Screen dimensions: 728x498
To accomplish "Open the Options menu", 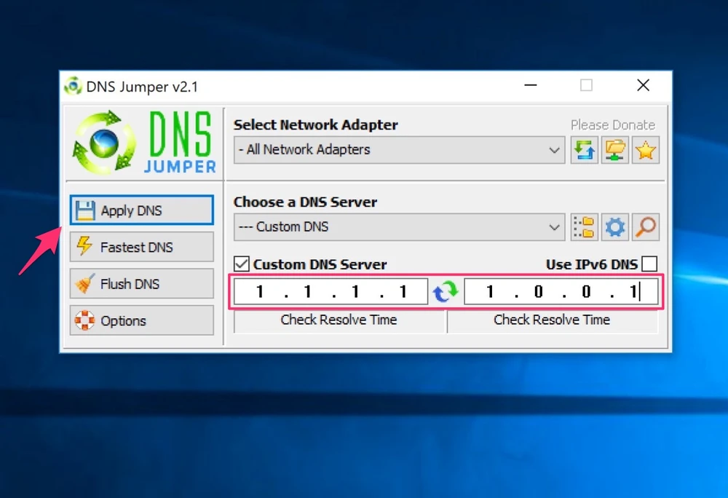I will tap(141, 320).
